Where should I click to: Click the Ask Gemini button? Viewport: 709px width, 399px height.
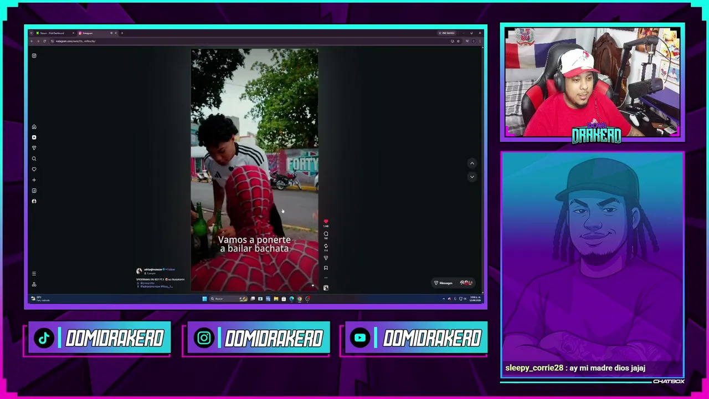click(446, 33)
